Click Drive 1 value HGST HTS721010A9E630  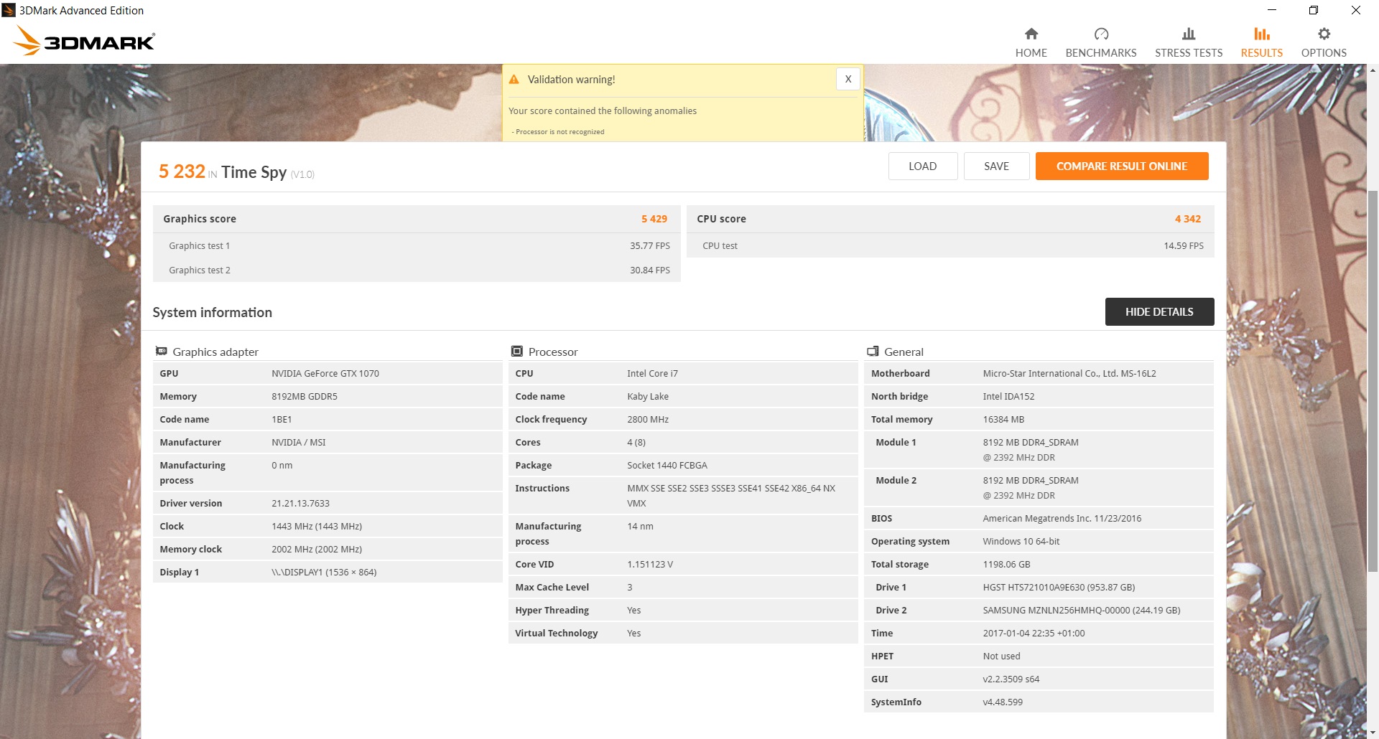point(1059,587)
